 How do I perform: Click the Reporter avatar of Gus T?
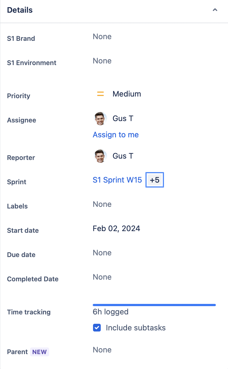tap(100, 156)
